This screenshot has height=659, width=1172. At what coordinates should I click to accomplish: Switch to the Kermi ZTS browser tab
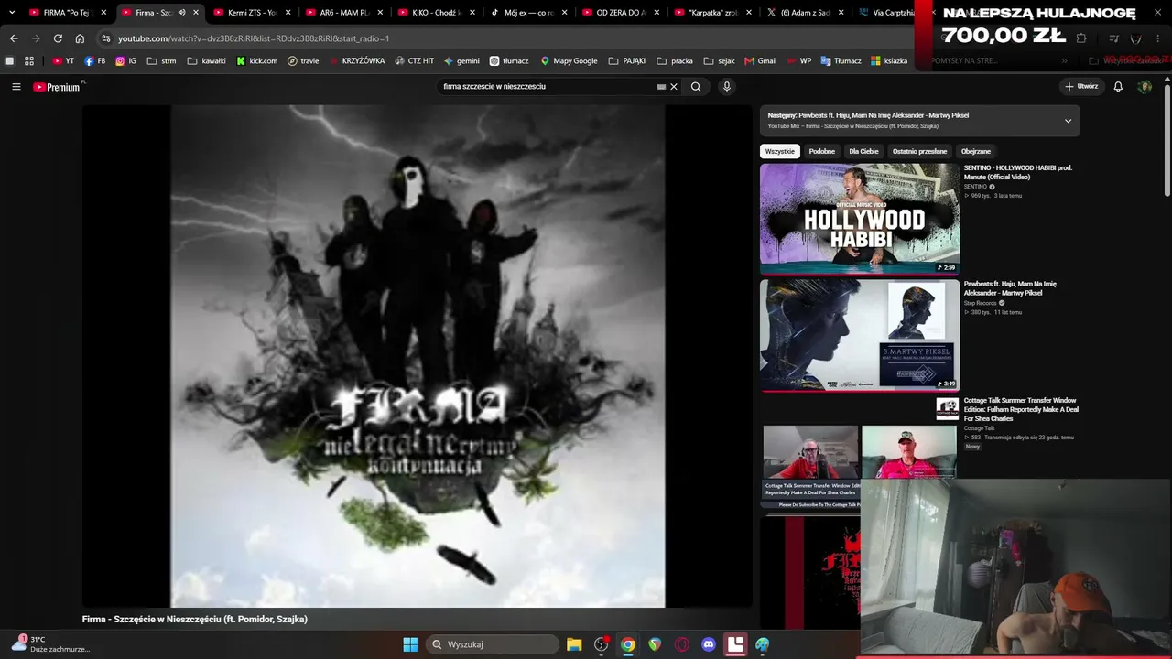[x=252, y=13]
